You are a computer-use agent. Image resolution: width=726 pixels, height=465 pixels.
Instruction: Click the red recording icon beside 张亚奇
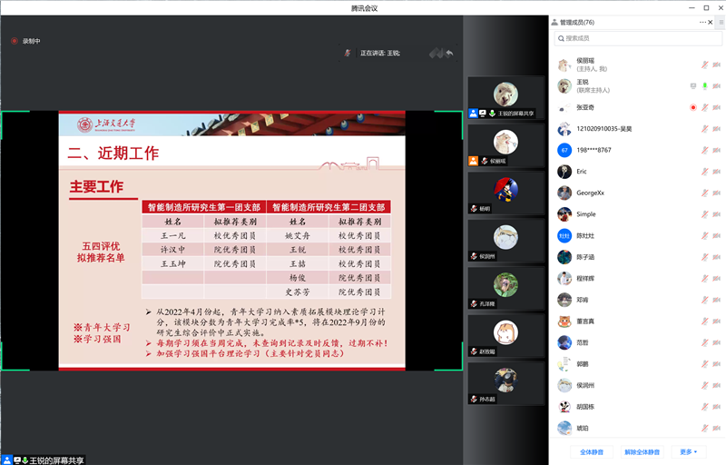point(693,107)
